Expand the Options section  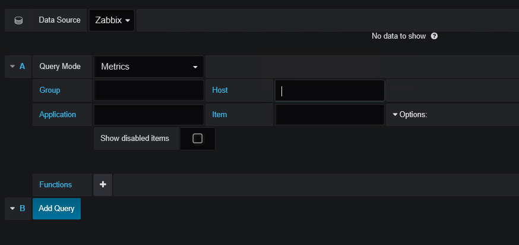(x=410, y=114)
